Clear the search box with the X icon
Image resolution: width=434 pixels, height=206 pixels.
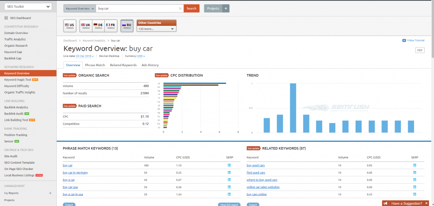180,8
